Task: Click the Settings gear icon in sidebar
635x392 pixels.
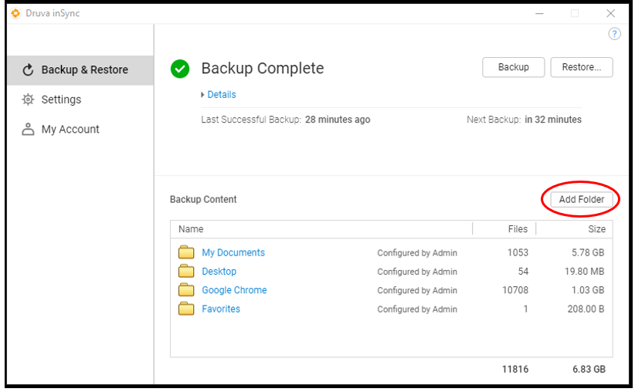Action: (x=29, y=100)
